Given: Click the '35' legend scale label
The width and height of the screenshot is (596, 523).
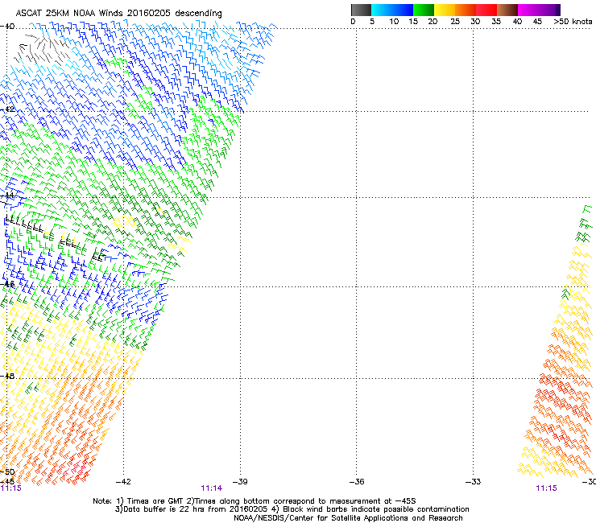Looking at the screenshot, I should (496, 21).
